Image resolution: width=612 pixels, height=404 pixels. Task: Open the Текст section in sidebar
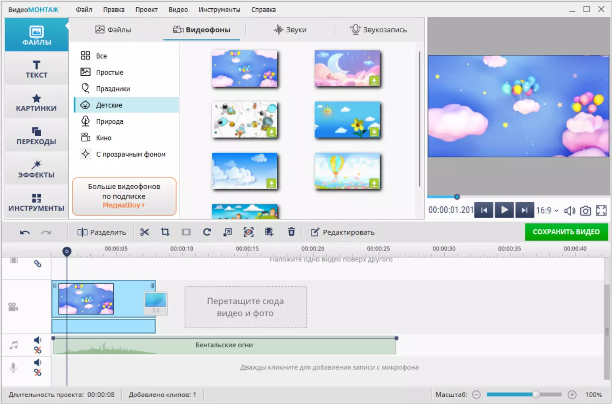pos(36,69)
